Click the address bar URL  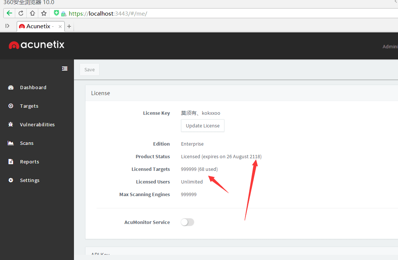(108, 13)
